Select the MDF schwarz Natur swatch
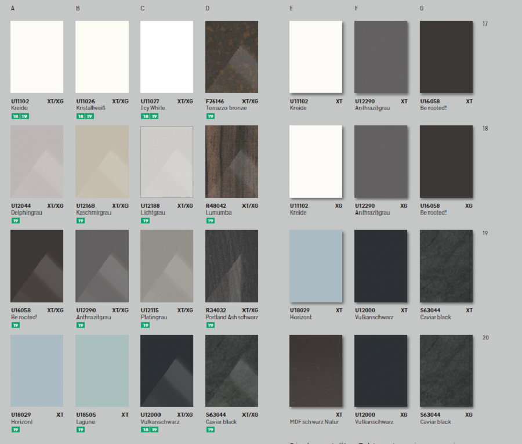This screenshot has width=522, height=444. point(316,371)
